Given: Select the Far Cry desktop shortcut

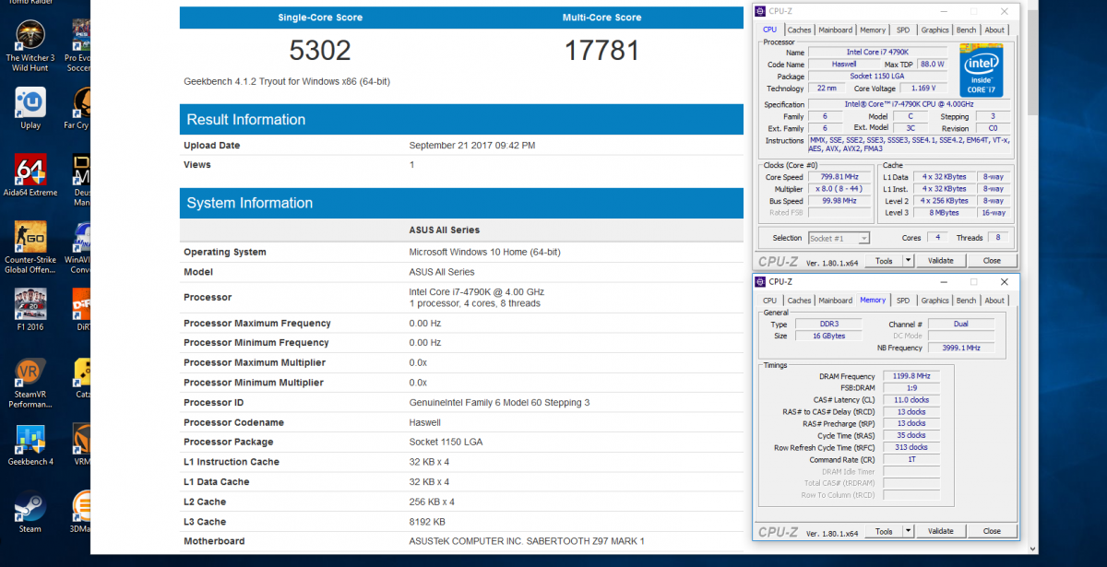Looking at the screenshot, I should [x=81, y=109].
